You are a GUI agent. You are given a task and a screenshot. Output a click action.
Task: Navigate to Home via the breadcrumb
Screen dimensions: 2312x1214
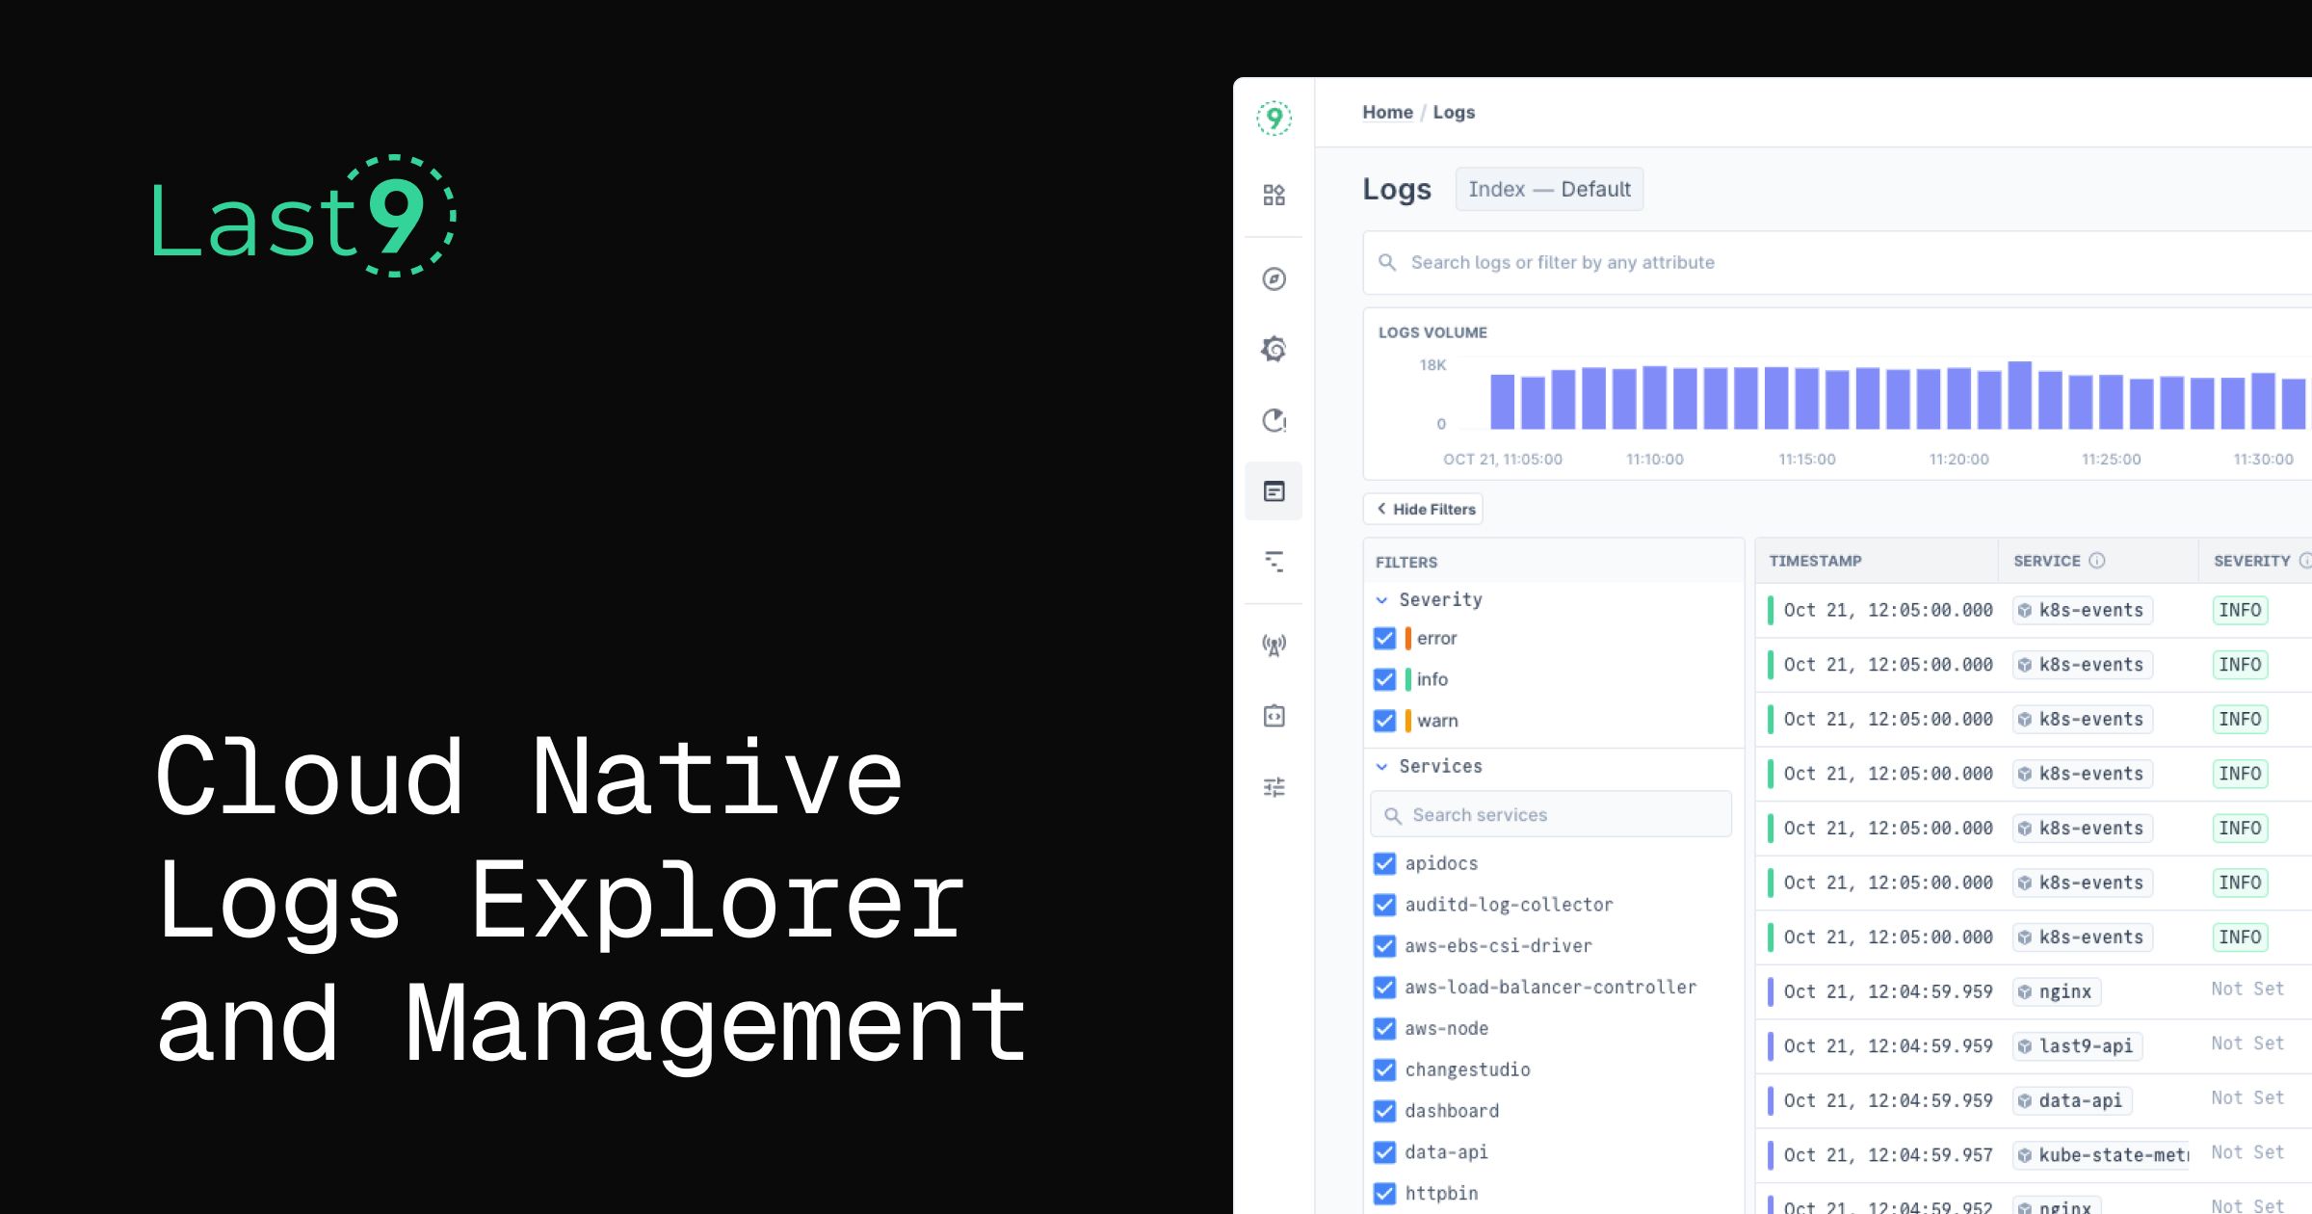coord(1387,112)
